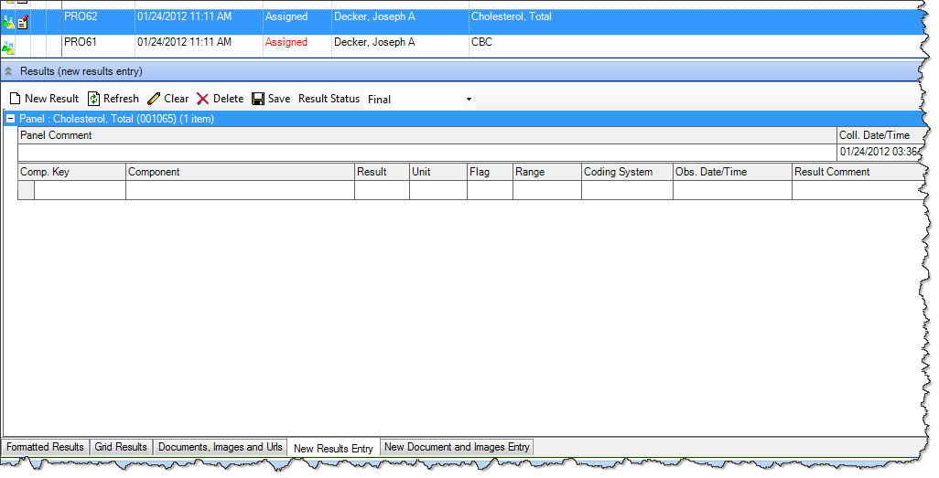The image size is (939, 478).
Task: Select the row header of the results grid
Action: coord(26,190)
